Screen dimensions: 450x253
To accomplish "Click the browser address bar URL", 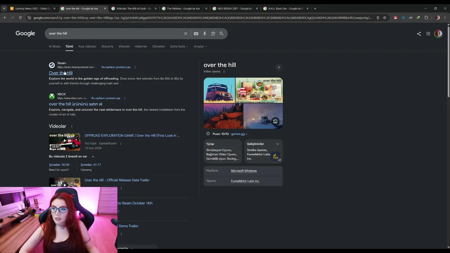I will (x=202, y=18).
